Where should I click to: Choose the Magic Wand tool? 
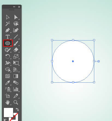pos(8,24)
